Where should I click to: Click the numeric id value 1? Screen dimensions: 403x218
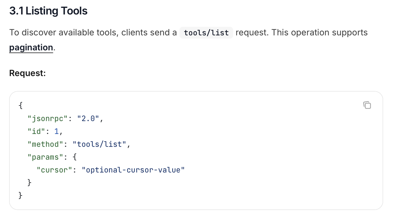click(56, 131)
